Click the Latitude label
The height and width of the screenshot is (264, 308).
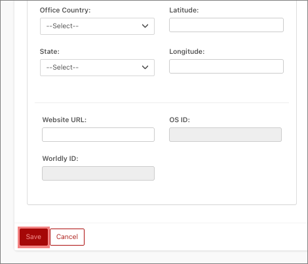[x=184, y=11]
